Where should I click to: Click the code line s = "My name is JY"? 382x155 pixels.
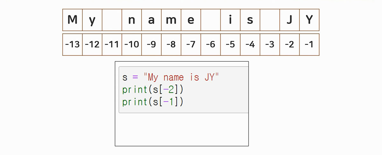pyautogui.click(x=171, y=77)
